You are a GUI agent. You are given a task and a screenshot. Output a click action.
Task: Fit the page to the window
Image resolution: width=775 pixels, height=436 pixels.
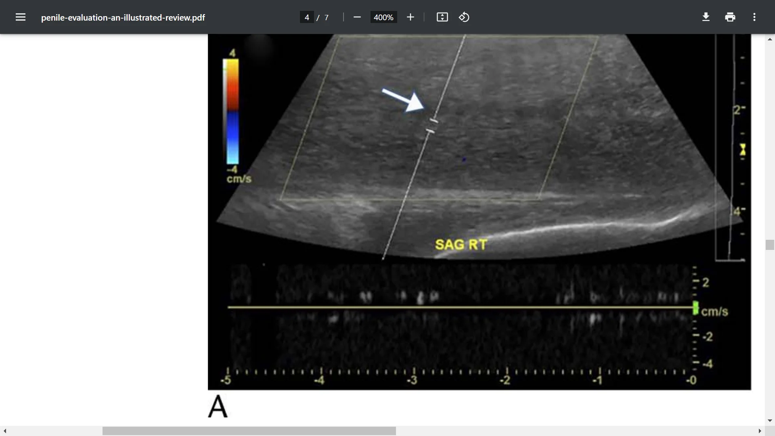tap(442, 17)
